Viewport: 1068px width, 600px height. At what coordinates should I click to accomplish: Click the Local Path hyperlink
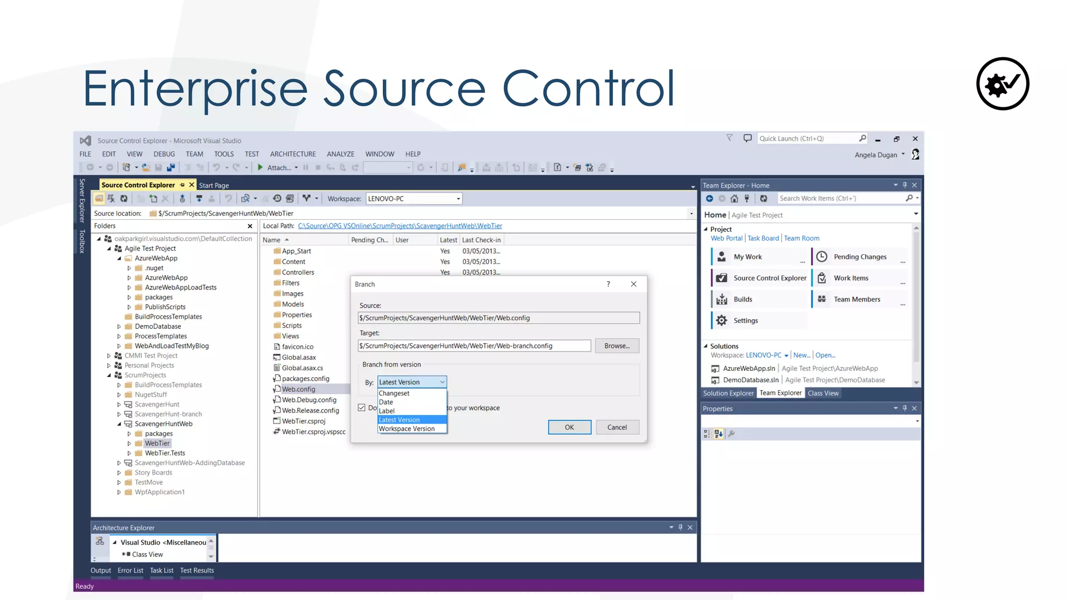pyautogui.click(x=400, y=226)
